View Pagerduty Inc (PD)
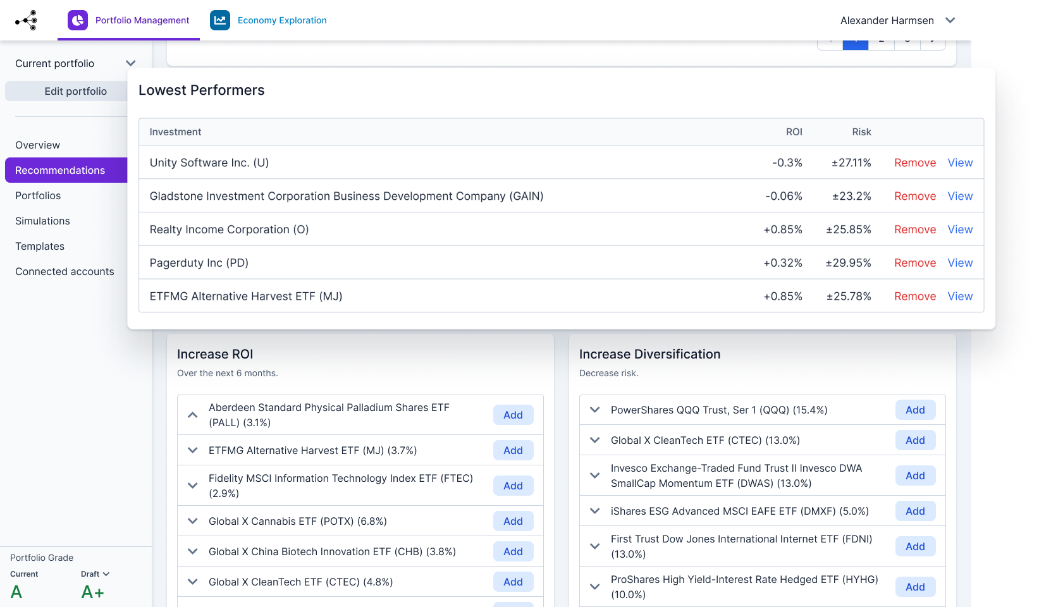This screenshot has height=607, width=1039. (x=960, y=263)
